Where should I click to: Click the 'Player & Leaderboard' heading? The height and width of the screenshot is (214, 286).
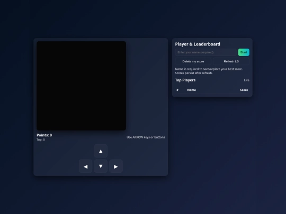198,44
